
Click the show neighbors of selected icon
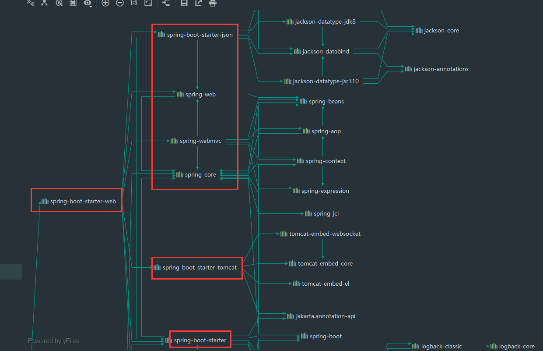(x=59, y=3)
